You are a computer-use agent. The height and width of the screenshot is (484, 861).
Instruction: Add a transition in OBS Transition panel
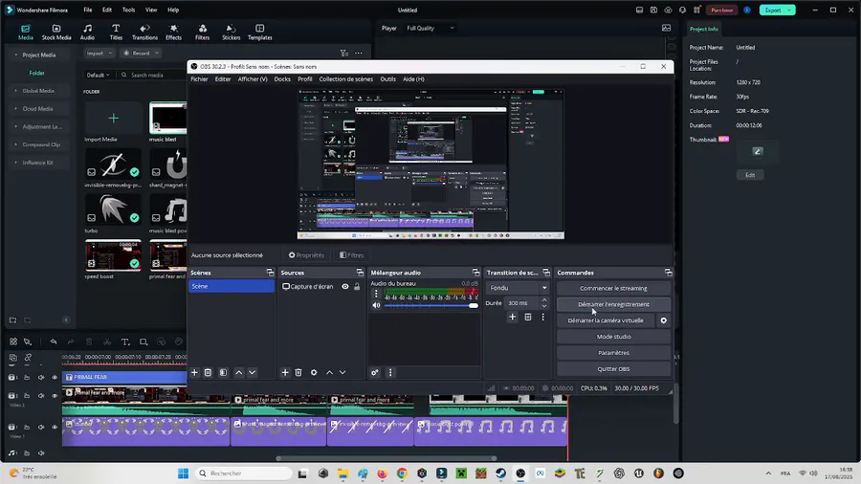coord(513,317)
